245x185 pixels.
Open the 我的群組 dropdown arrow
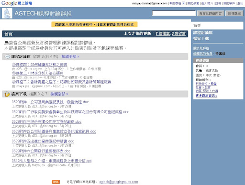[184, 3]
